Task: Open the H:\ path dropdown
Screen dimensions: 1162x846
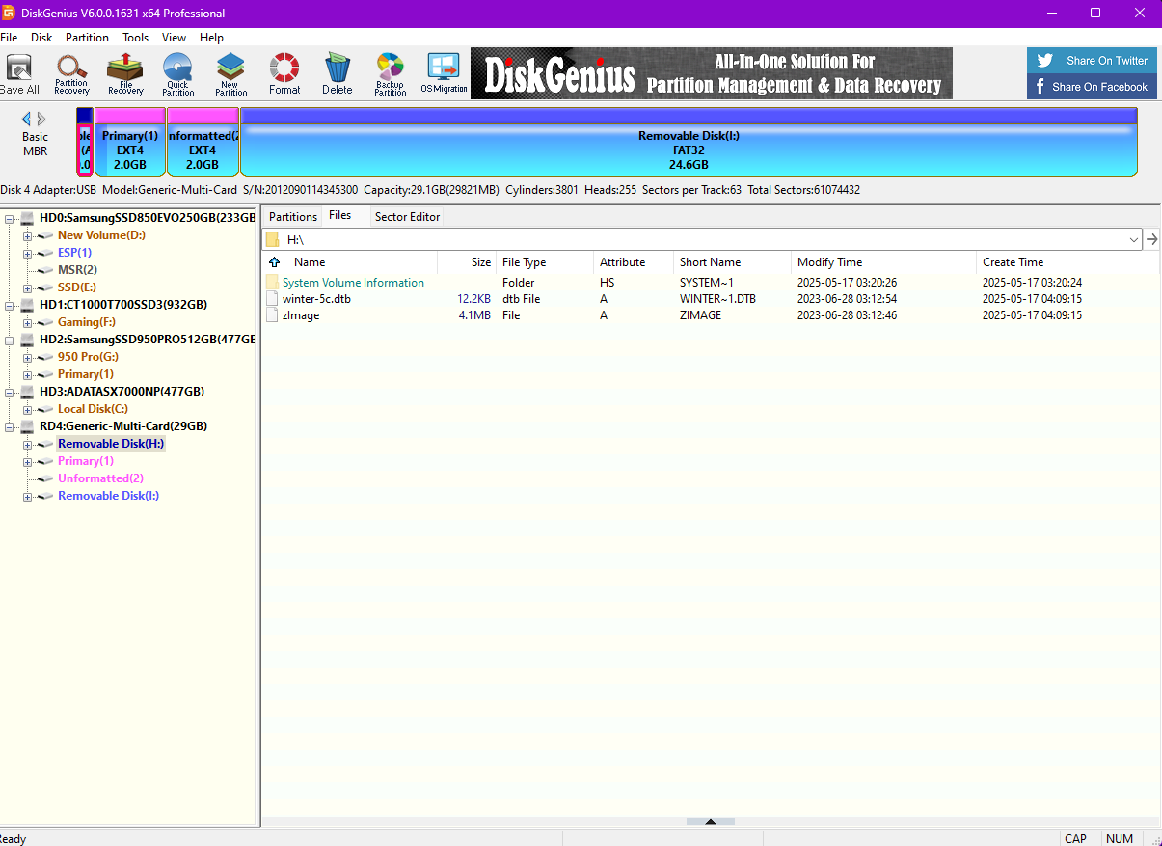Action: (x=1136, y=238)
